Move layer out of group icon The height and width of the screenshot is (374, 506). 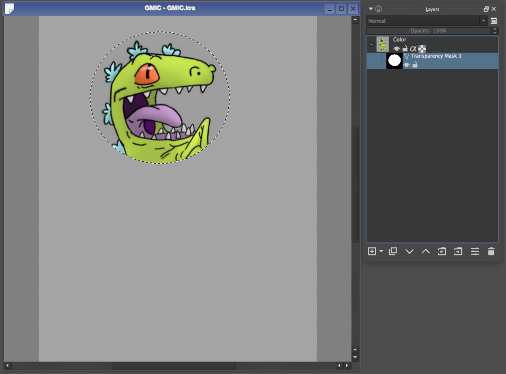442,251
